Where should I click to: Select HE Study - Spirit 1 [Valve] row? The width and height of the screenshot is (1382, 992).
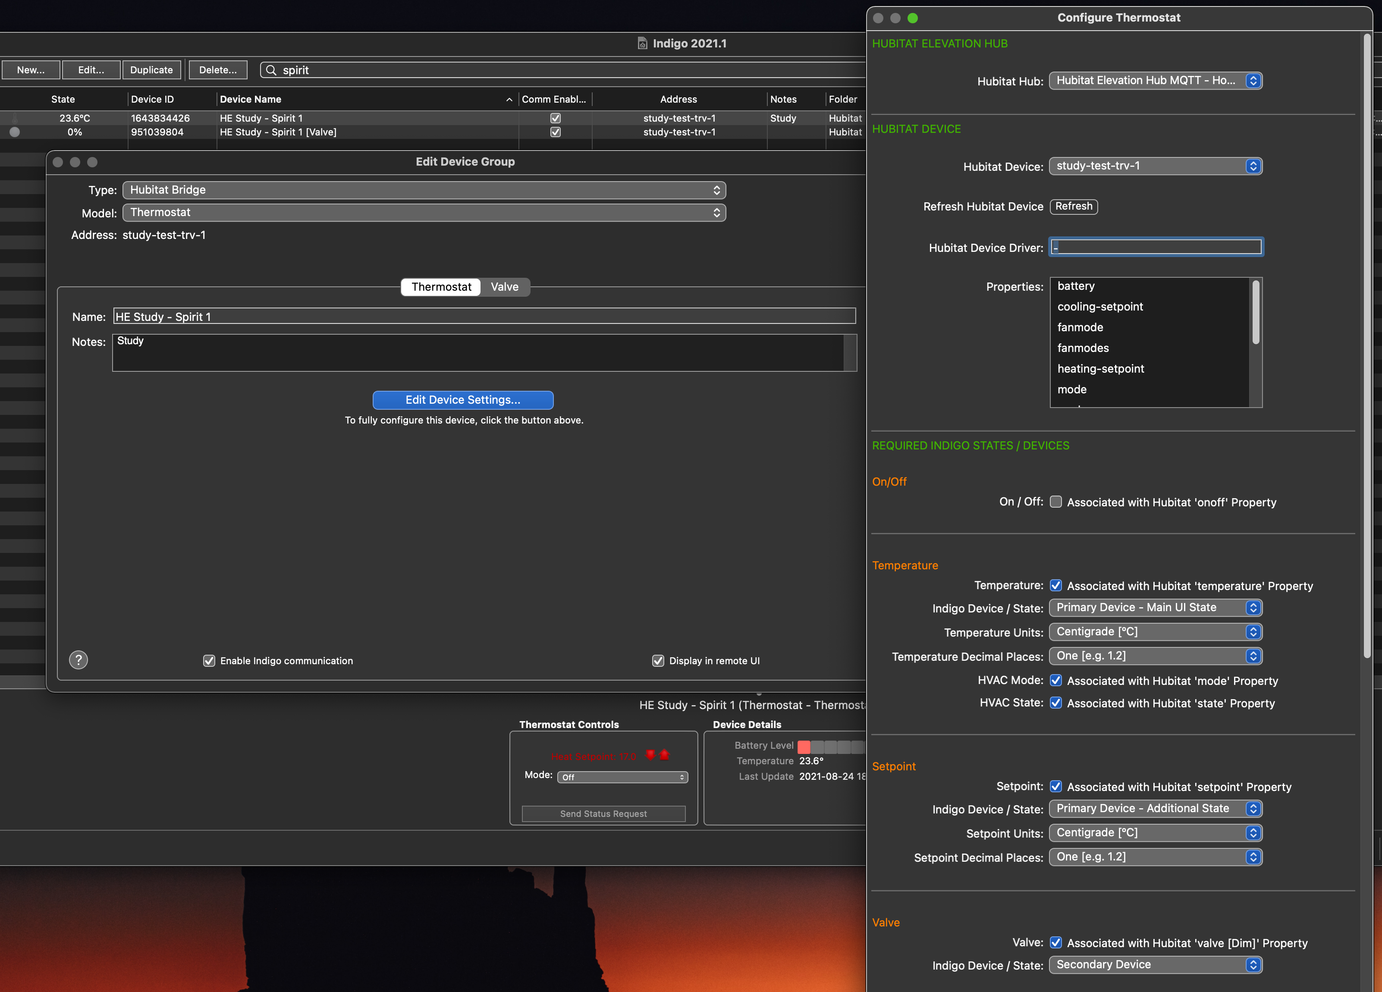tap(433, 132)
